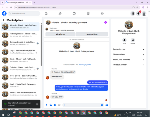Open the emoji picker in message box

[x=102, y=105]
